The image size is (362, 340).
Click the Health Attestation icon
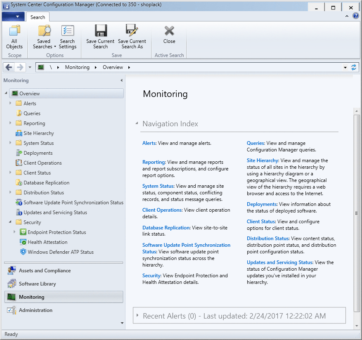[23, 242]
